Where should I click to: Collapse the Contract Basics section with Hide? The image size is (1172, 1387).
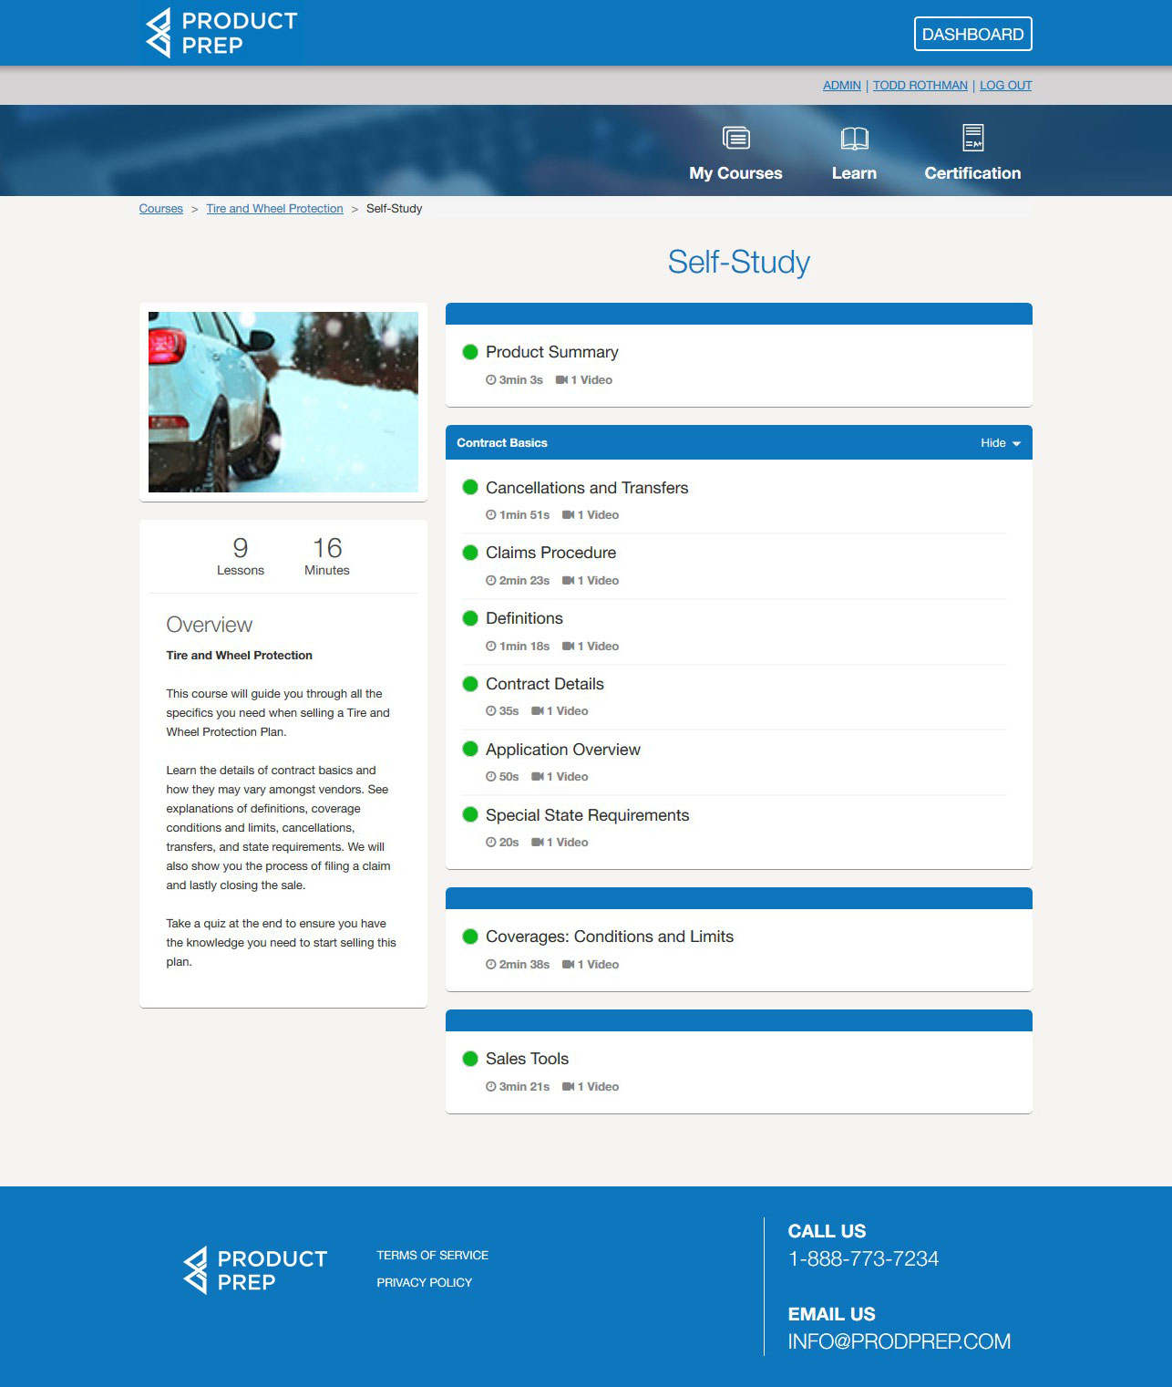[1000, 443]
